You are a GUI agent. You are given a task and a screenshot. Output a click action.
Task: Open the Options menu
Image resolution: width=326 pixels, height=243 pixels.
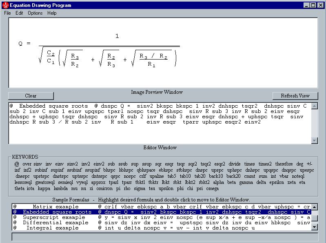click(x=35, y=13)
